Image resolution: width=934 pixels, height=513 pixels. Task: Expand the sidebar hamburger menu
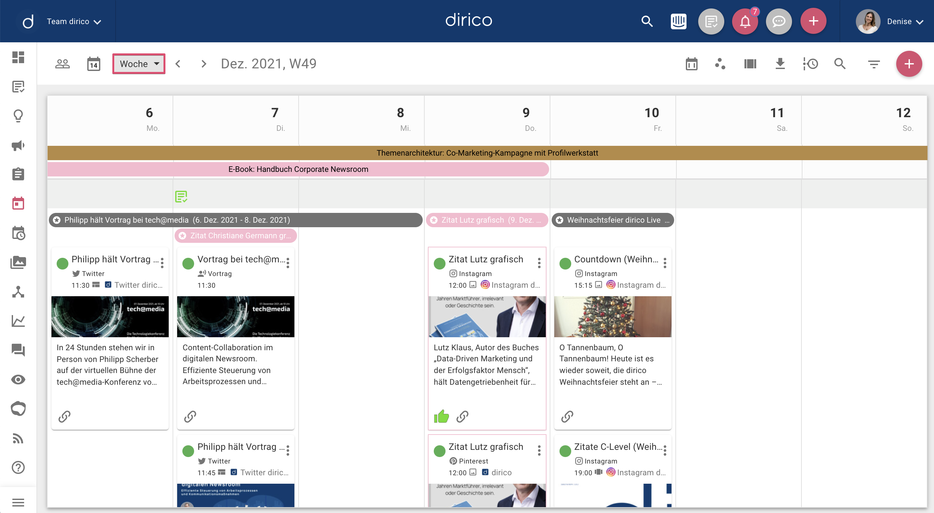18,503
